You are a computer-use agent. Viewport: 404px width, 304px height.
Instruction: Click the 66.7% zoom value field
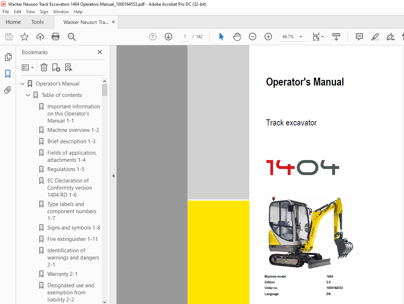pos(288,37)
